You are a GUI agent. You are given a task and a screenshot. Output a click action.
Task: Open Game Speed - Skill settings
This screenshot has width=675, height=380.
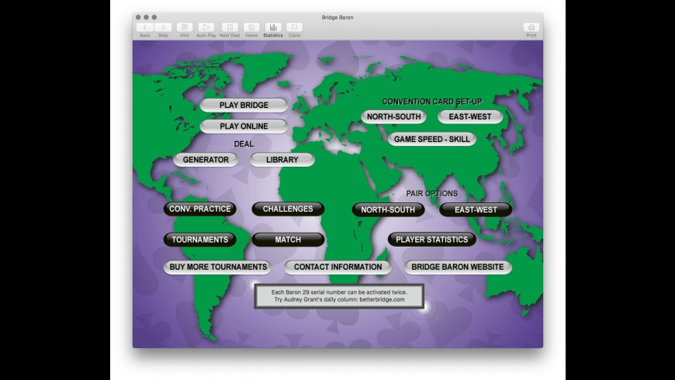[432, 139]
